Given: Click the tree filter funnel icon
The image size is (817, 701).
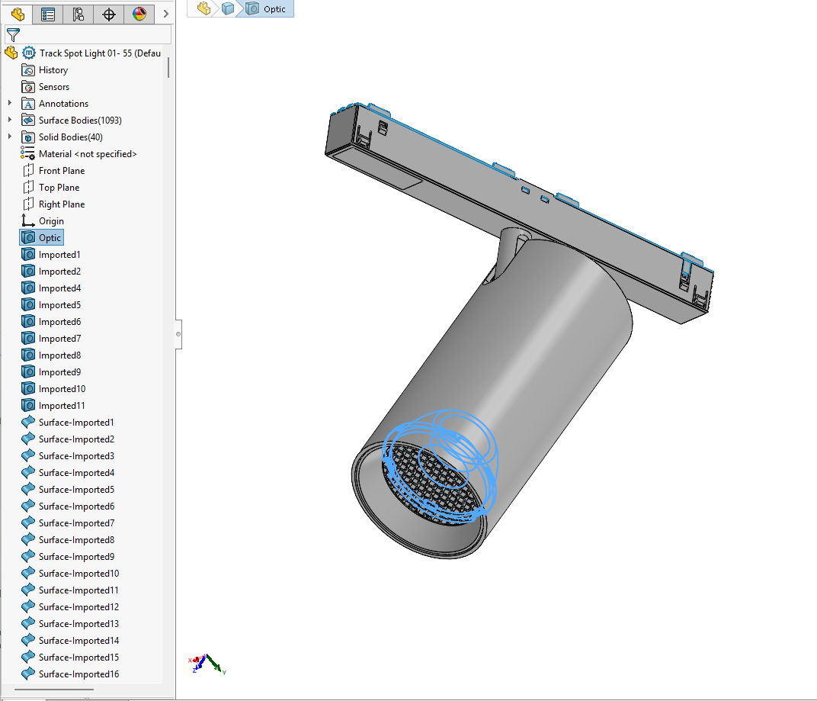Looking at the screenshot, I should click(13, 35).
